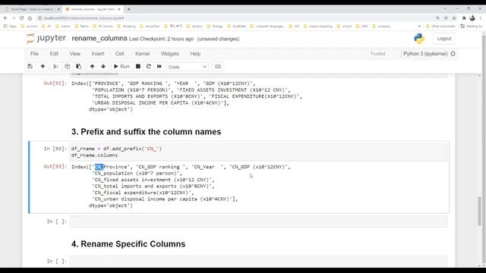This screenshot has height=273, width=486.
Task: Reload the current page
Action: click(x=22, y=18)
